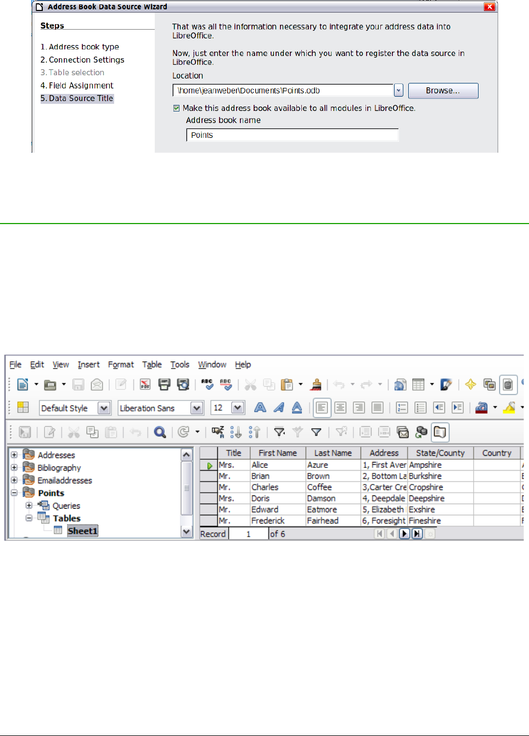Select the Sheet1 table
The image size is (529, 736).
[82, 531]
